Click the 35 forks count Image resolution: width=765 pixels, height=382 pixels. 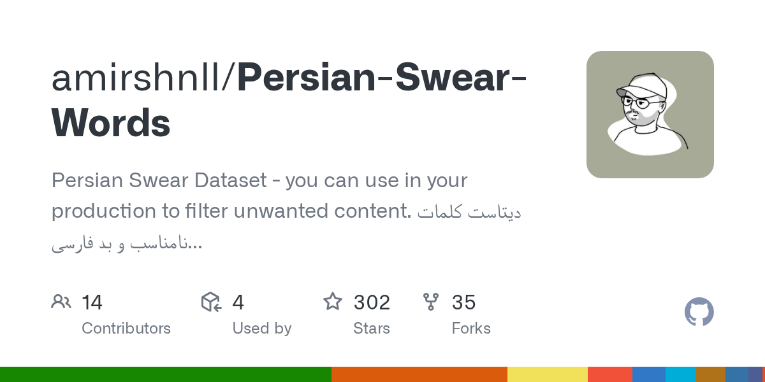pyautogui.click(x=463, y=302)
